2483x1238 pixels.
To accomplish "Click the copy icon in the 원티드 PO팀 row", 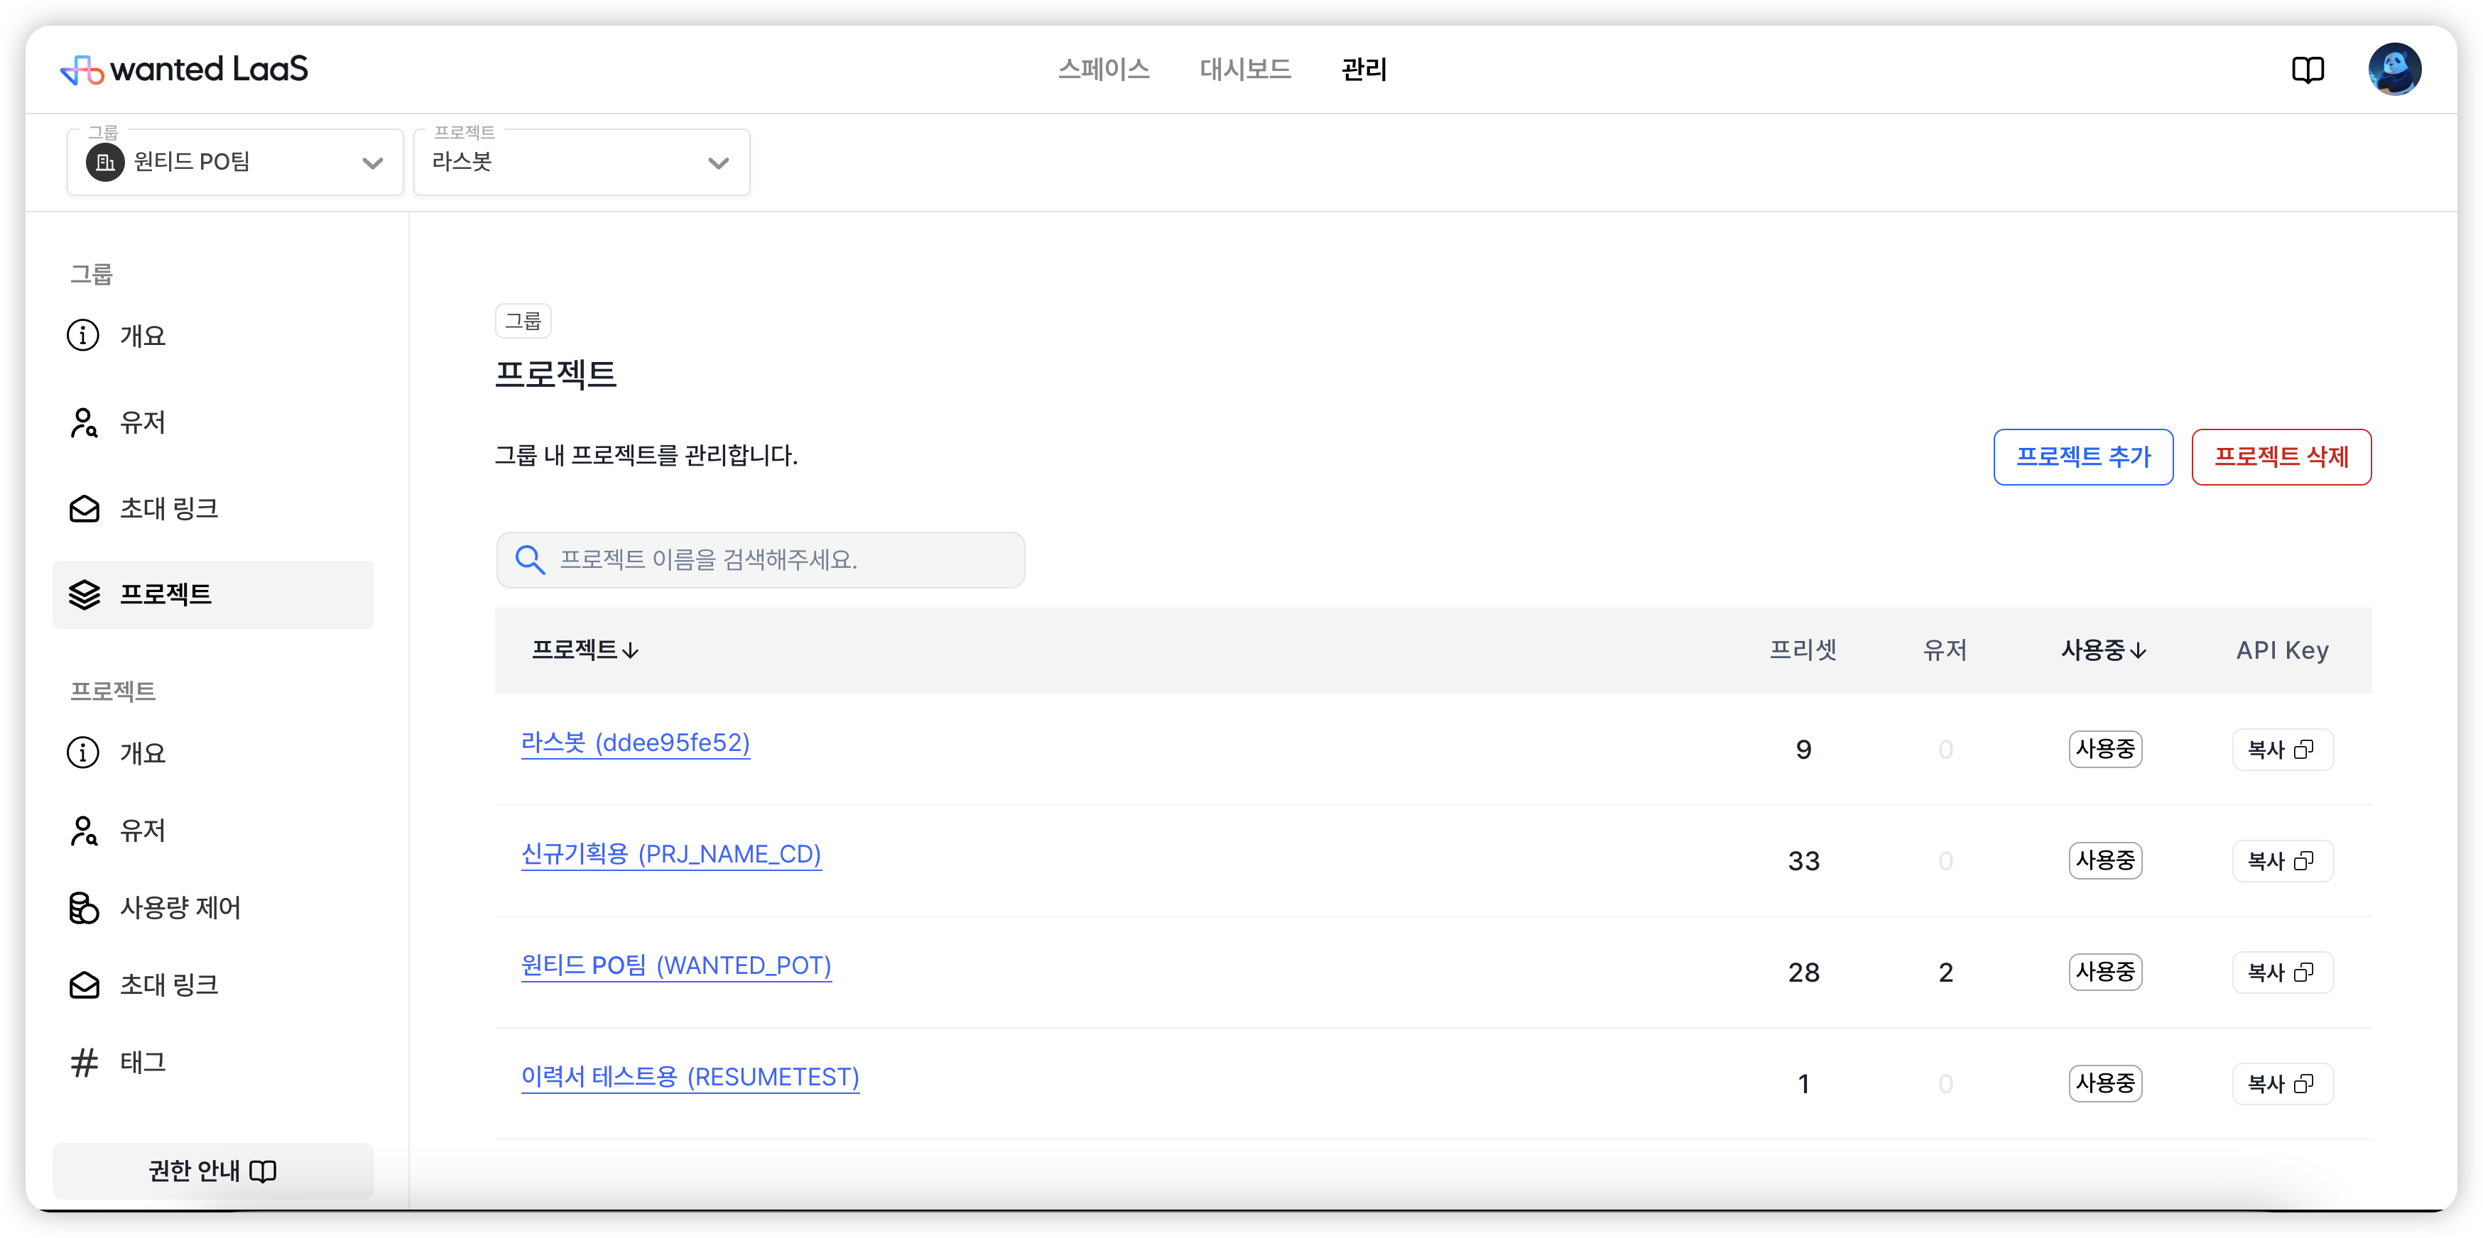I will pyautogui.click(x=2303, y=972).
